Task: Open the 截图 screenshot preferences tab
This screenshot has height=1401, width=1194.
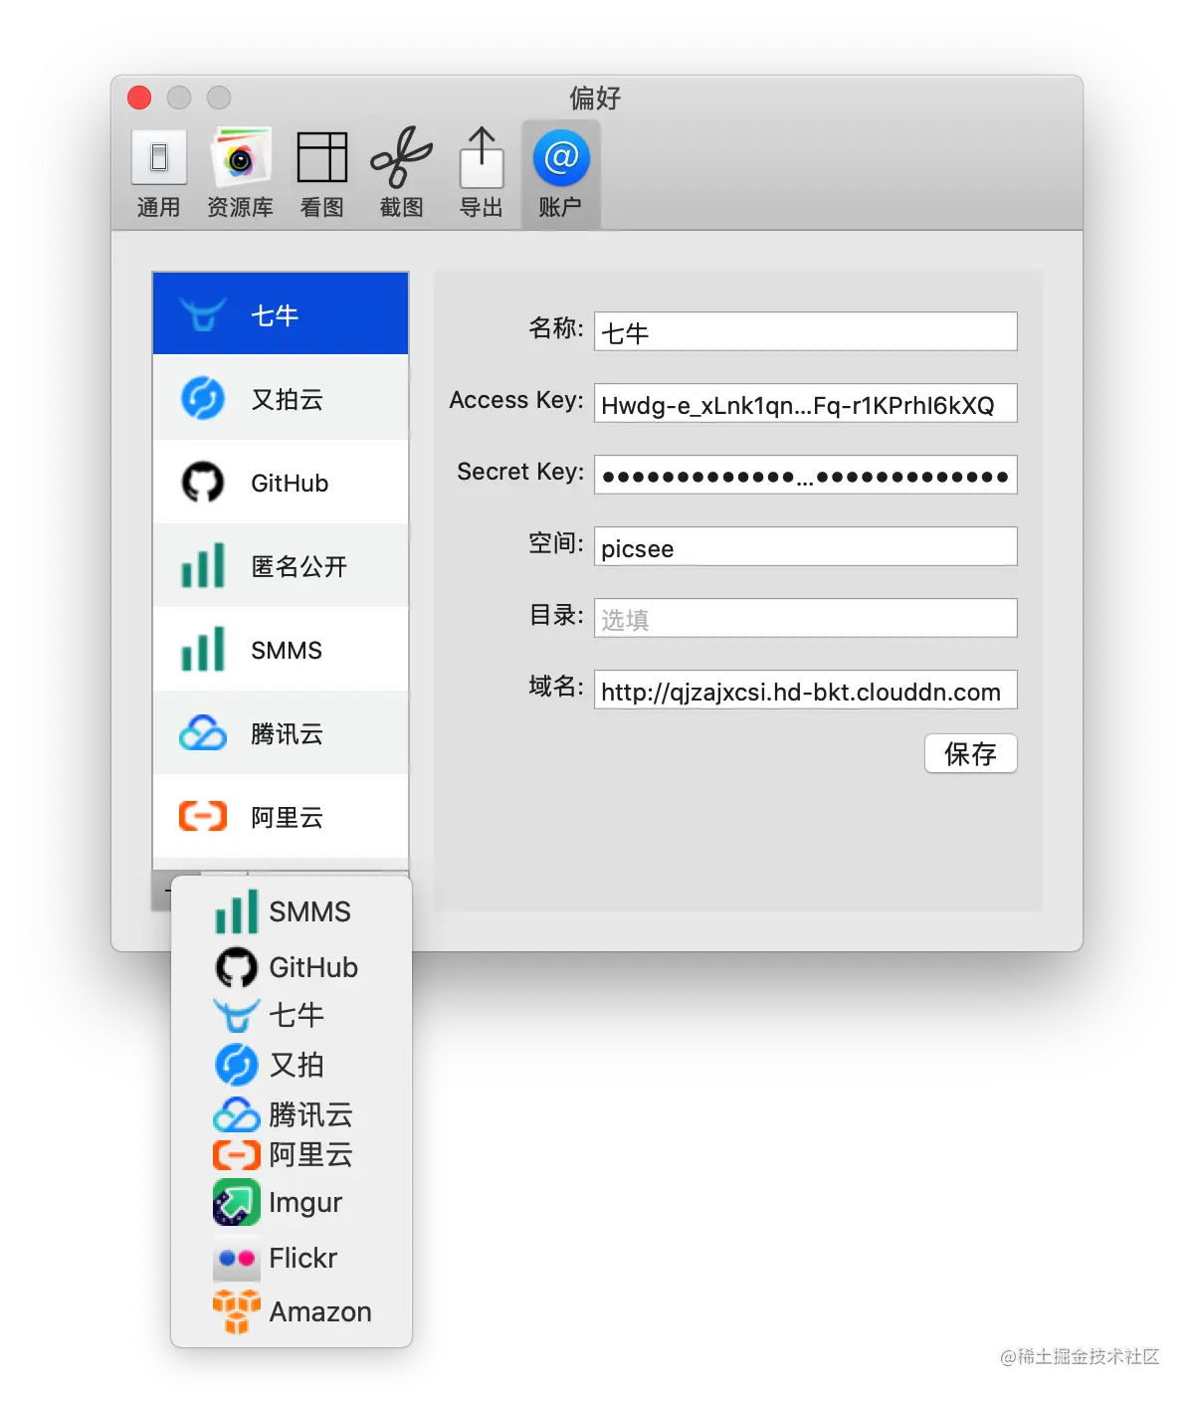Action: click(401, 174)
